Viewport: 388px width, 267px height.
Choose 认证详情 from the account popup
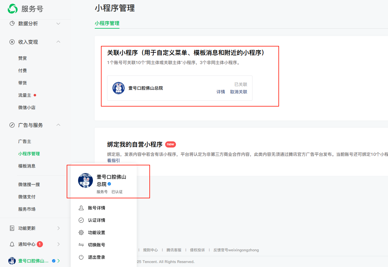[x=97, y=220]
